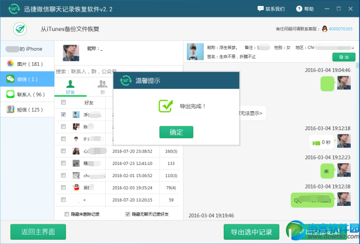360x244 pixels.
Task: Click 返回主界面 button
Action: click(x=38, y=232)
